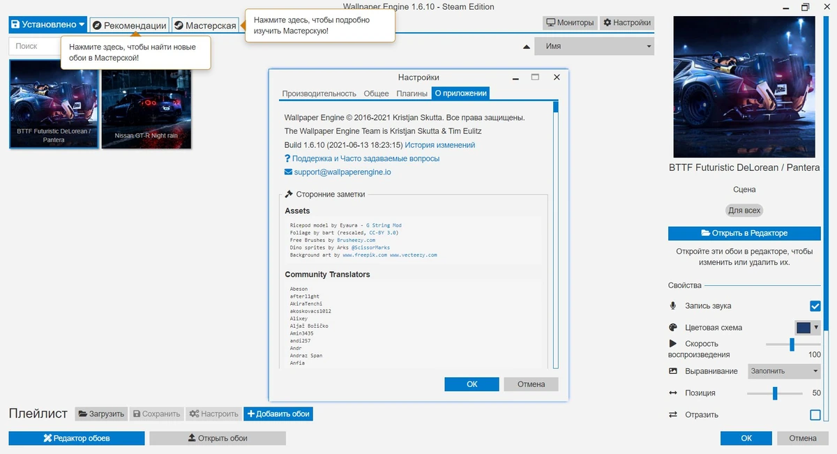
Task: Open the Цветовая схема color swatch
Action: point(808,327)
